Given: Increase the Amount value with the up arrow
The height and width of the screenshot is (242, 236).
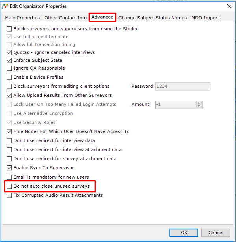Looking at the screenshot, I should coord(199,103).
